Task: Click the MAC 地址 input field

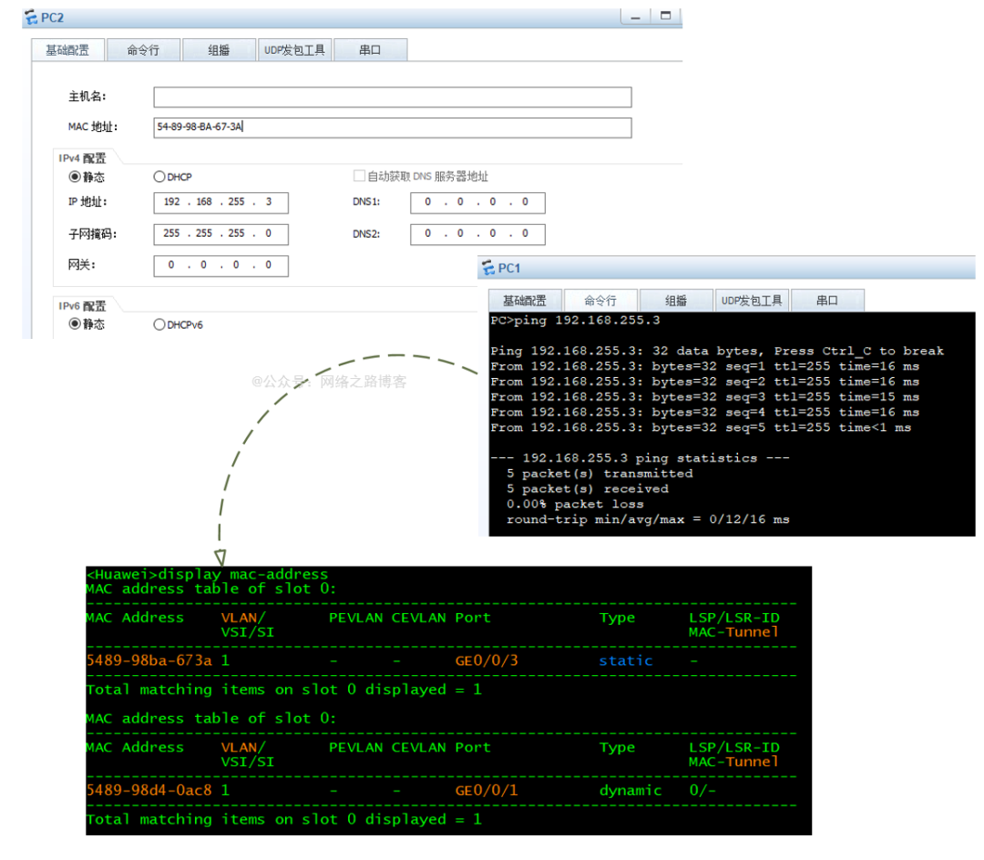Action: pos(392,128)
